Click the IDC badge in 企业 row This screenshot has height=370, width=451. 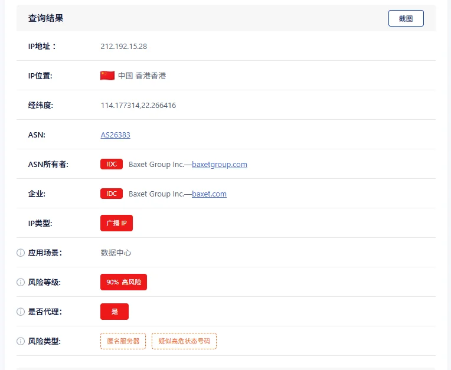112,194
